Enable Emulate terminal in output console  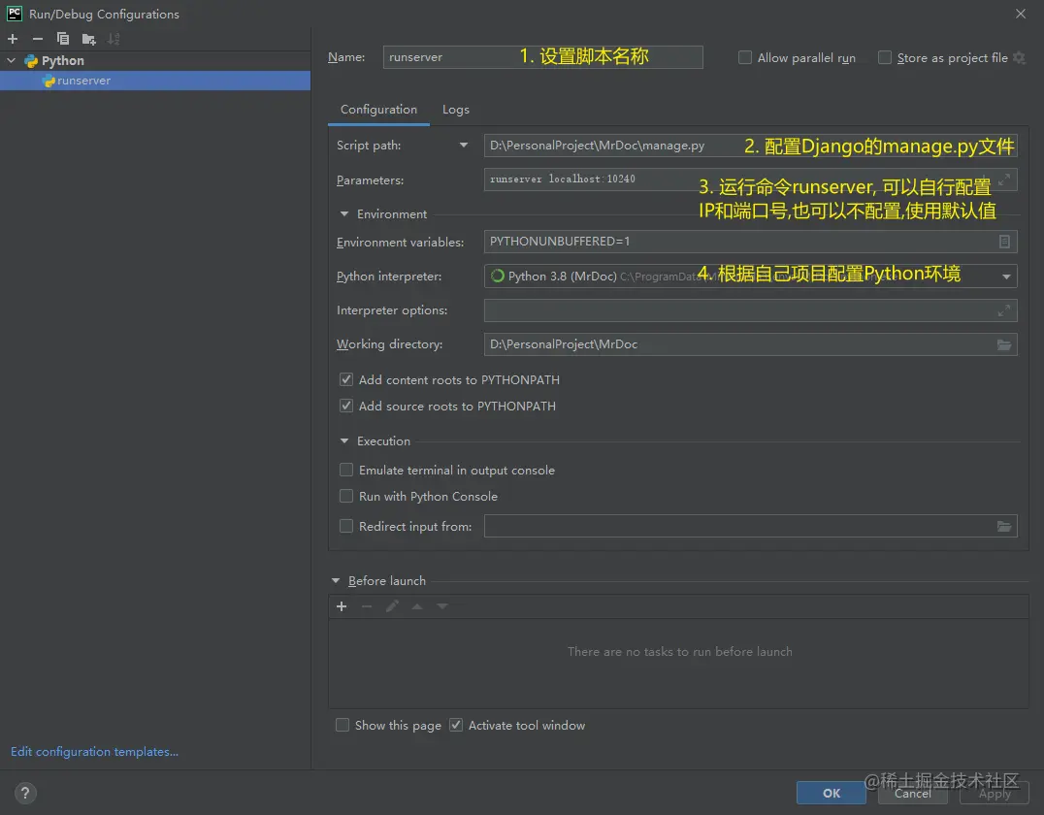point(346,471)
